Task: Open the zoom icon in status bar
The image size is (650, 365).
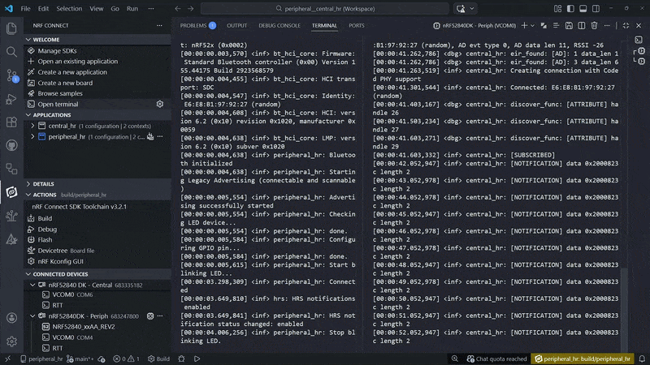Action: click(x=455, y=359)
